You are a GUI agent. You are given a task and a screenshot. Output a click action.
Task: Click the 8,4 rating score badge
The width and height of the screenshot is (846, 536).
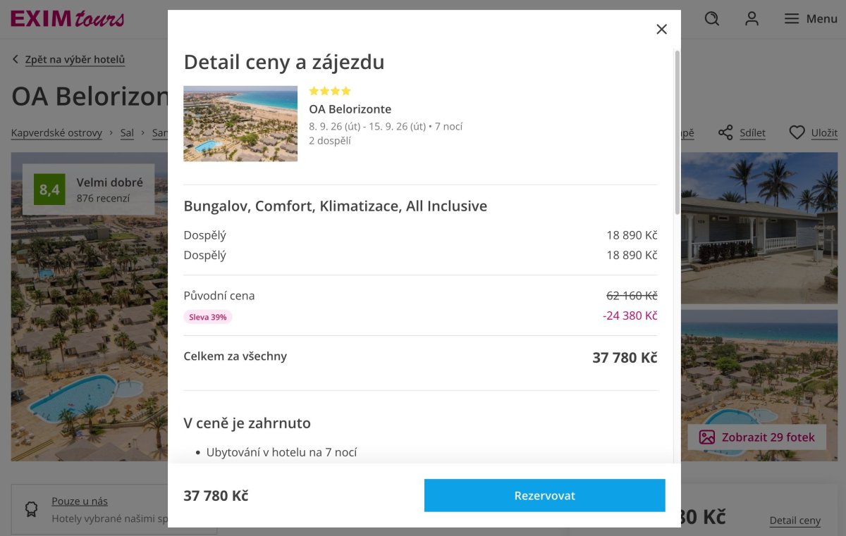tap(49, 189)
